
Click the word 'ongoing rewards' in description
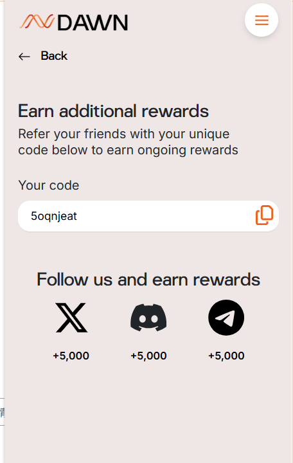[188, 150]
